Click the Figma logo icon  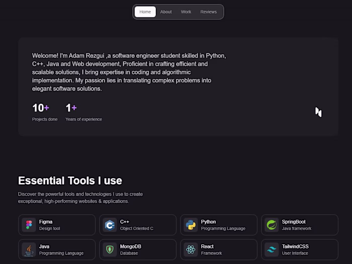[x=29, y=225]
